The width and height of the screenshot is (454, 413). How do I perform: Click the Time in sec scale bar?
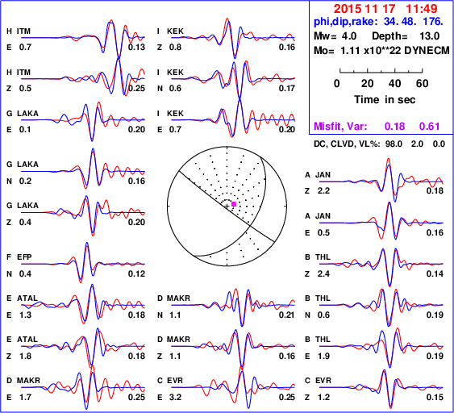381,71
